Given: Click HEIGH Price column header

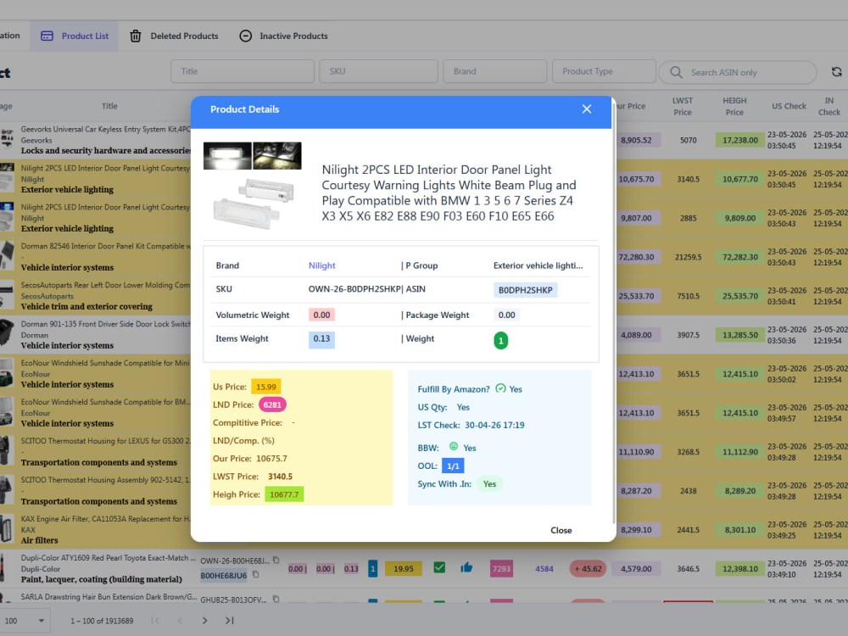Looking at the screenshot, I should (x=734, y=107).
